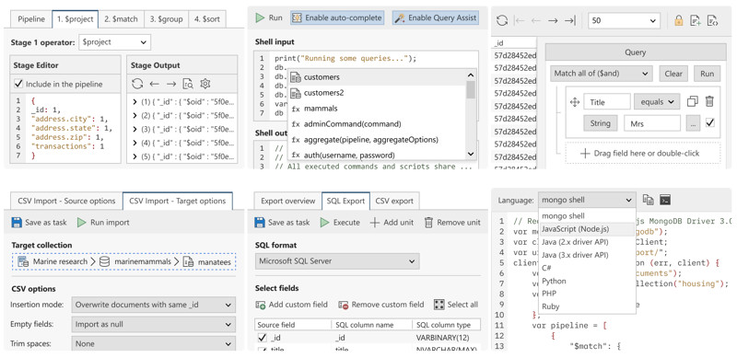This screenshot has width=737, height=358.
Task: Expand Stage Output document (1)
Action: (135, 101)
